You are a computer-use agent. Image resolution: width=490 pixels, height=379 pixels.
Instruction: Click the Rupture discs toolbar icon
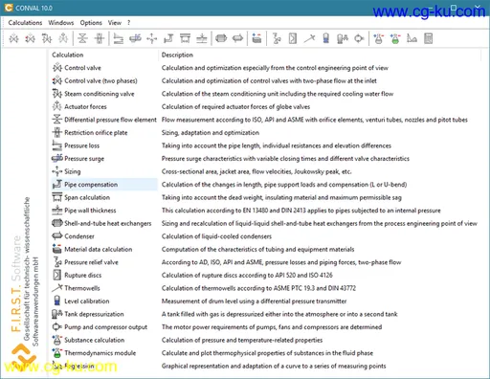coord(293,38)
